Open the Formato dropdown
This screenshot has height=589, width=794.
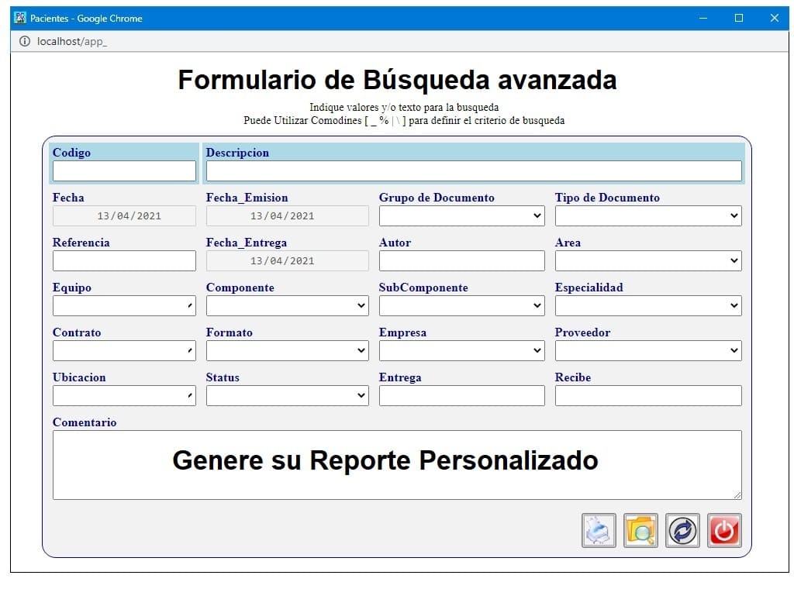coord(287,350)
